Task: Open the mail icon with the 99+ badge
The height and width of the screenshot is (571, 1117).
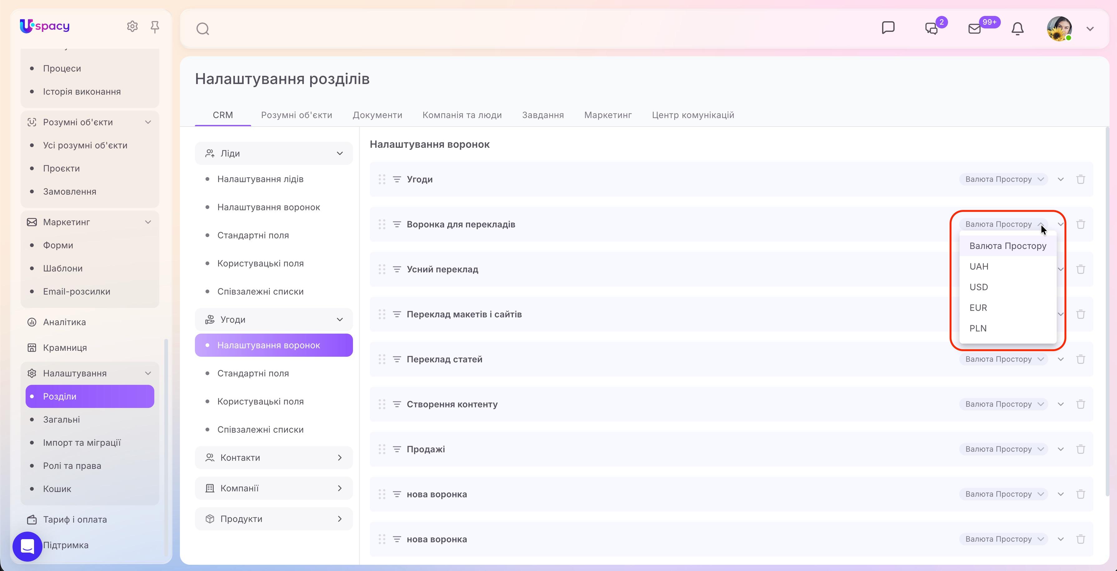Action: [974, 29]
